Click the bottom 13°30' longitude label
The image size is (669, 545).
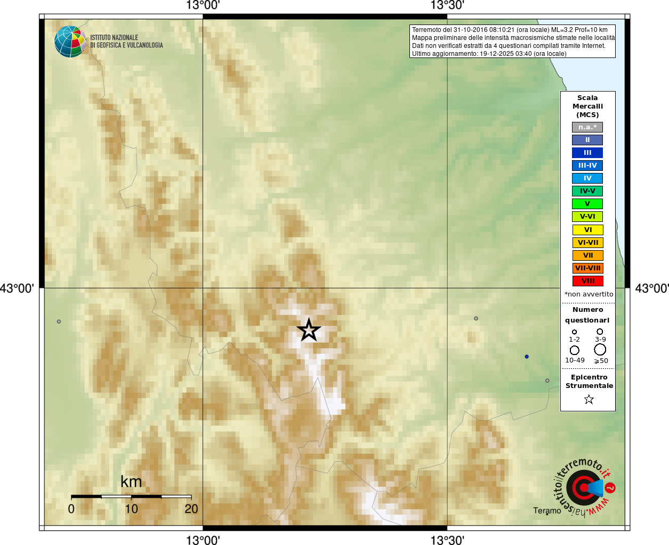click(447, 540)
